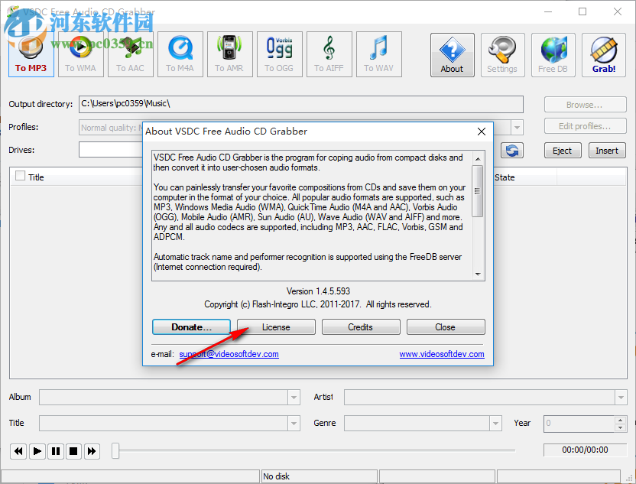Open the Credits dialog
This screenshot has height=484, width=636.
tap(361, 326)
